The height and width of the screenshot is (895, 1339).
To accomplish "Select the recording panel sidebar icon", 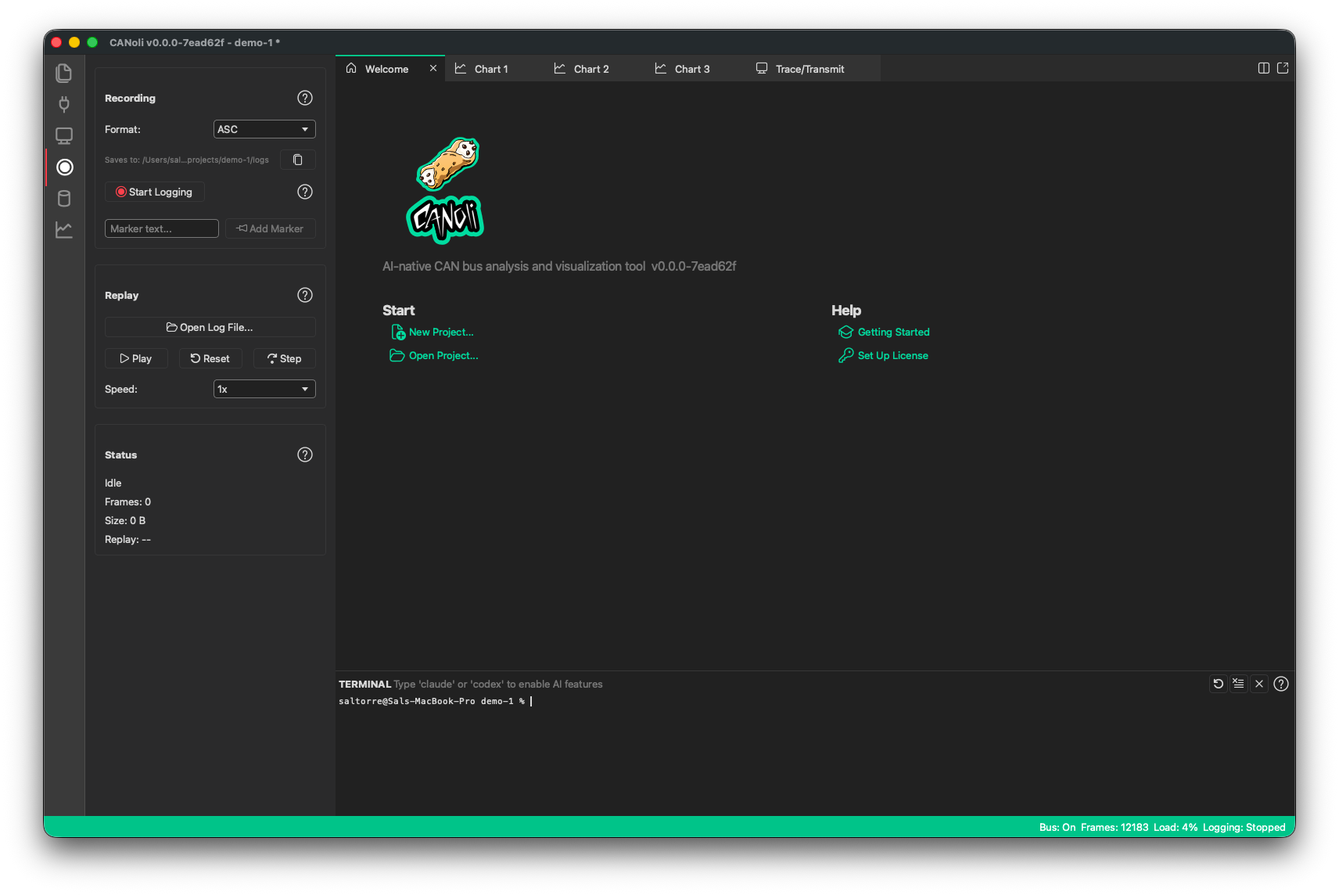I will click(x=65, y=167).
